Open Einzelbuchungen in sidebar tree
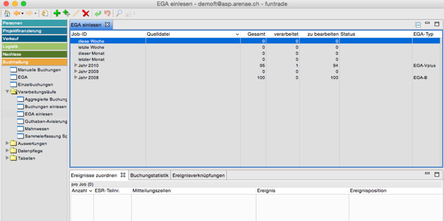This screenshot has height=221, width=444. pyautogui.click(x=35, y=84)
